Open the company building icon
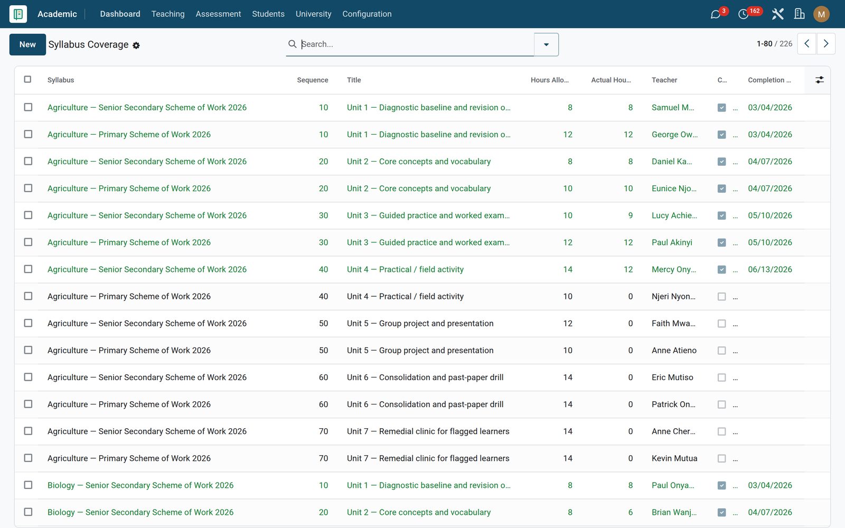 [x=799, y=14]
